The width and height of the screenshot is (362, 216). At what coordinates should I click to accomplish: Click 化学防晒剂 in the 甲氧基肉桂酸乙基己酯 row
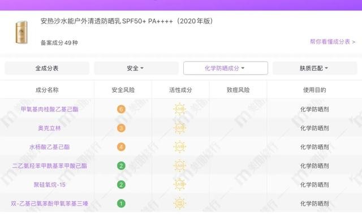(314, 109)
